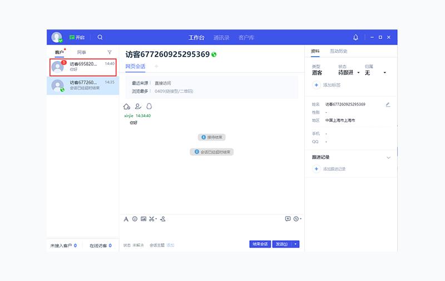
Task: Click the QQ penguin icon above the chat
Action: 149,106
